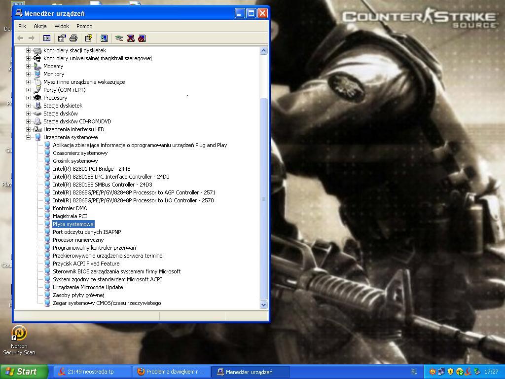This screenshot has width=505, height=379.
Task: Select Port odczytu danych ISAPNP
Action: pyautogui.click(x=87, y=232)
